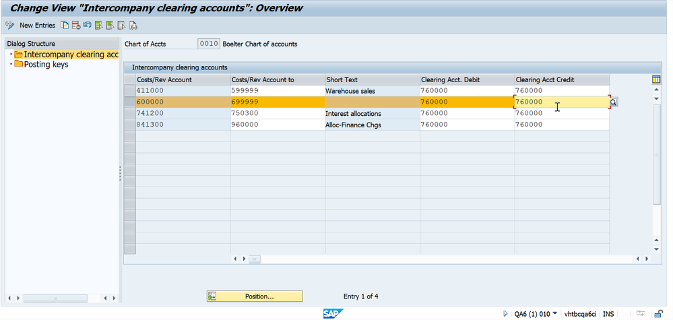Click cell 599999 in Costs/Rev Account to

coord(278,90)
